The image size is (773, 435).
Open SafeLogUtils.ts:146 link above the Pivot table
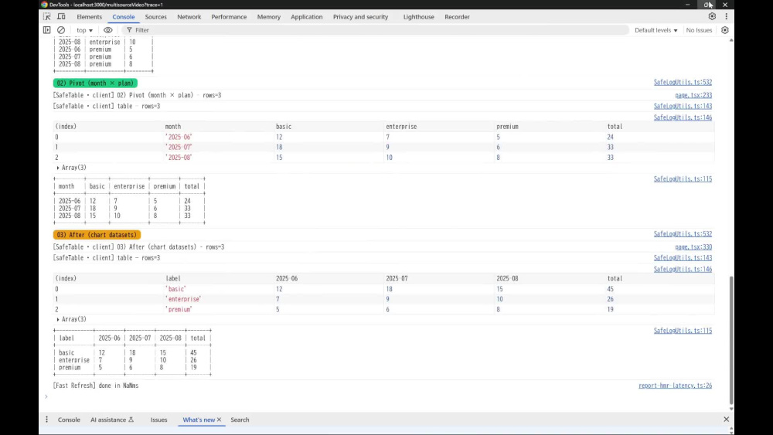tap(683, 117)
